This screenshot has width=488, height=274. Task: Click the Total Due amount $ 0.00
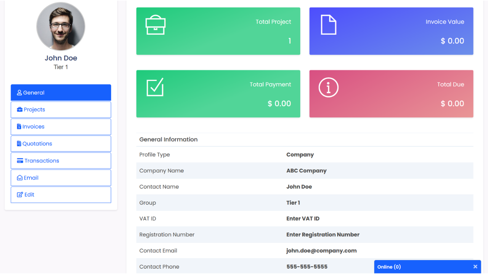pyautogui.click(x=453, y=104)
